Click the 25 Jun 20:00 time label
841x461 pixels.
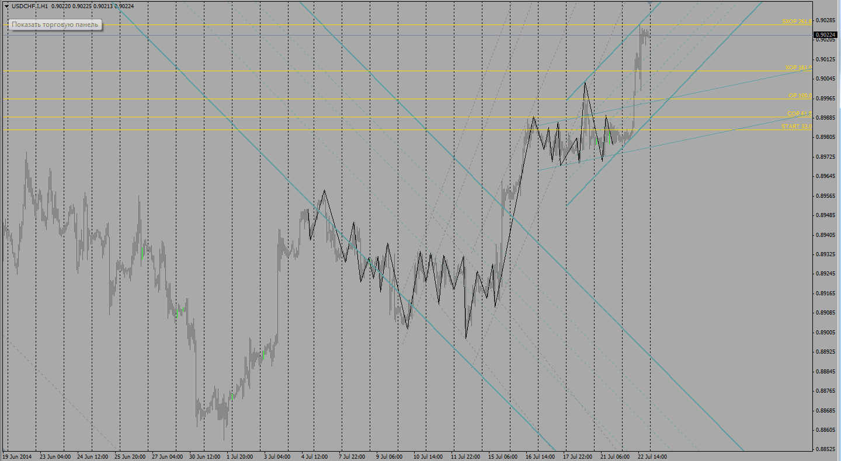pyautogui.click(x=130, y=457)
